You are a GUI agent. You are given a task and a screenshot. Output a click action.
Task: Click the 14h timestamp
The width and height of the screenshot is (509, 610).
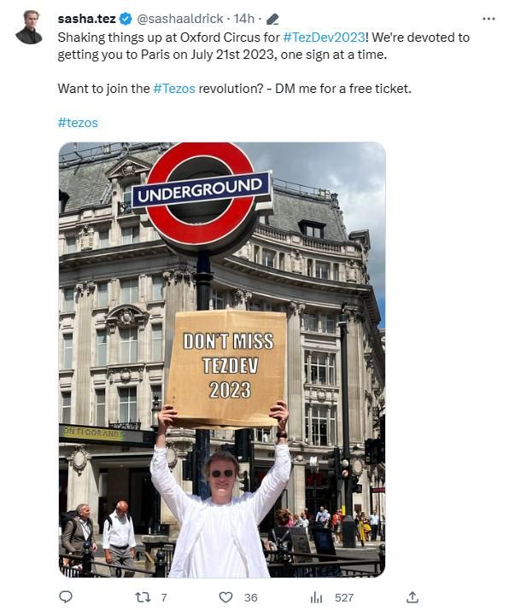pos(243,18)
